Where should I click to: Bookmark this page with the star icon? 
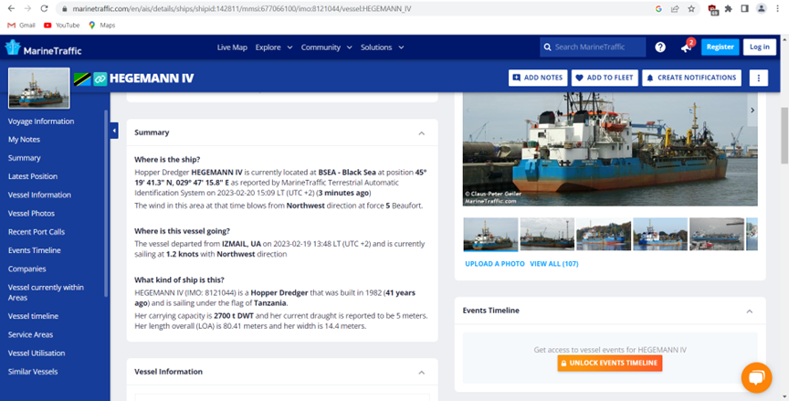pyautogui.click(x=691, y=8)
